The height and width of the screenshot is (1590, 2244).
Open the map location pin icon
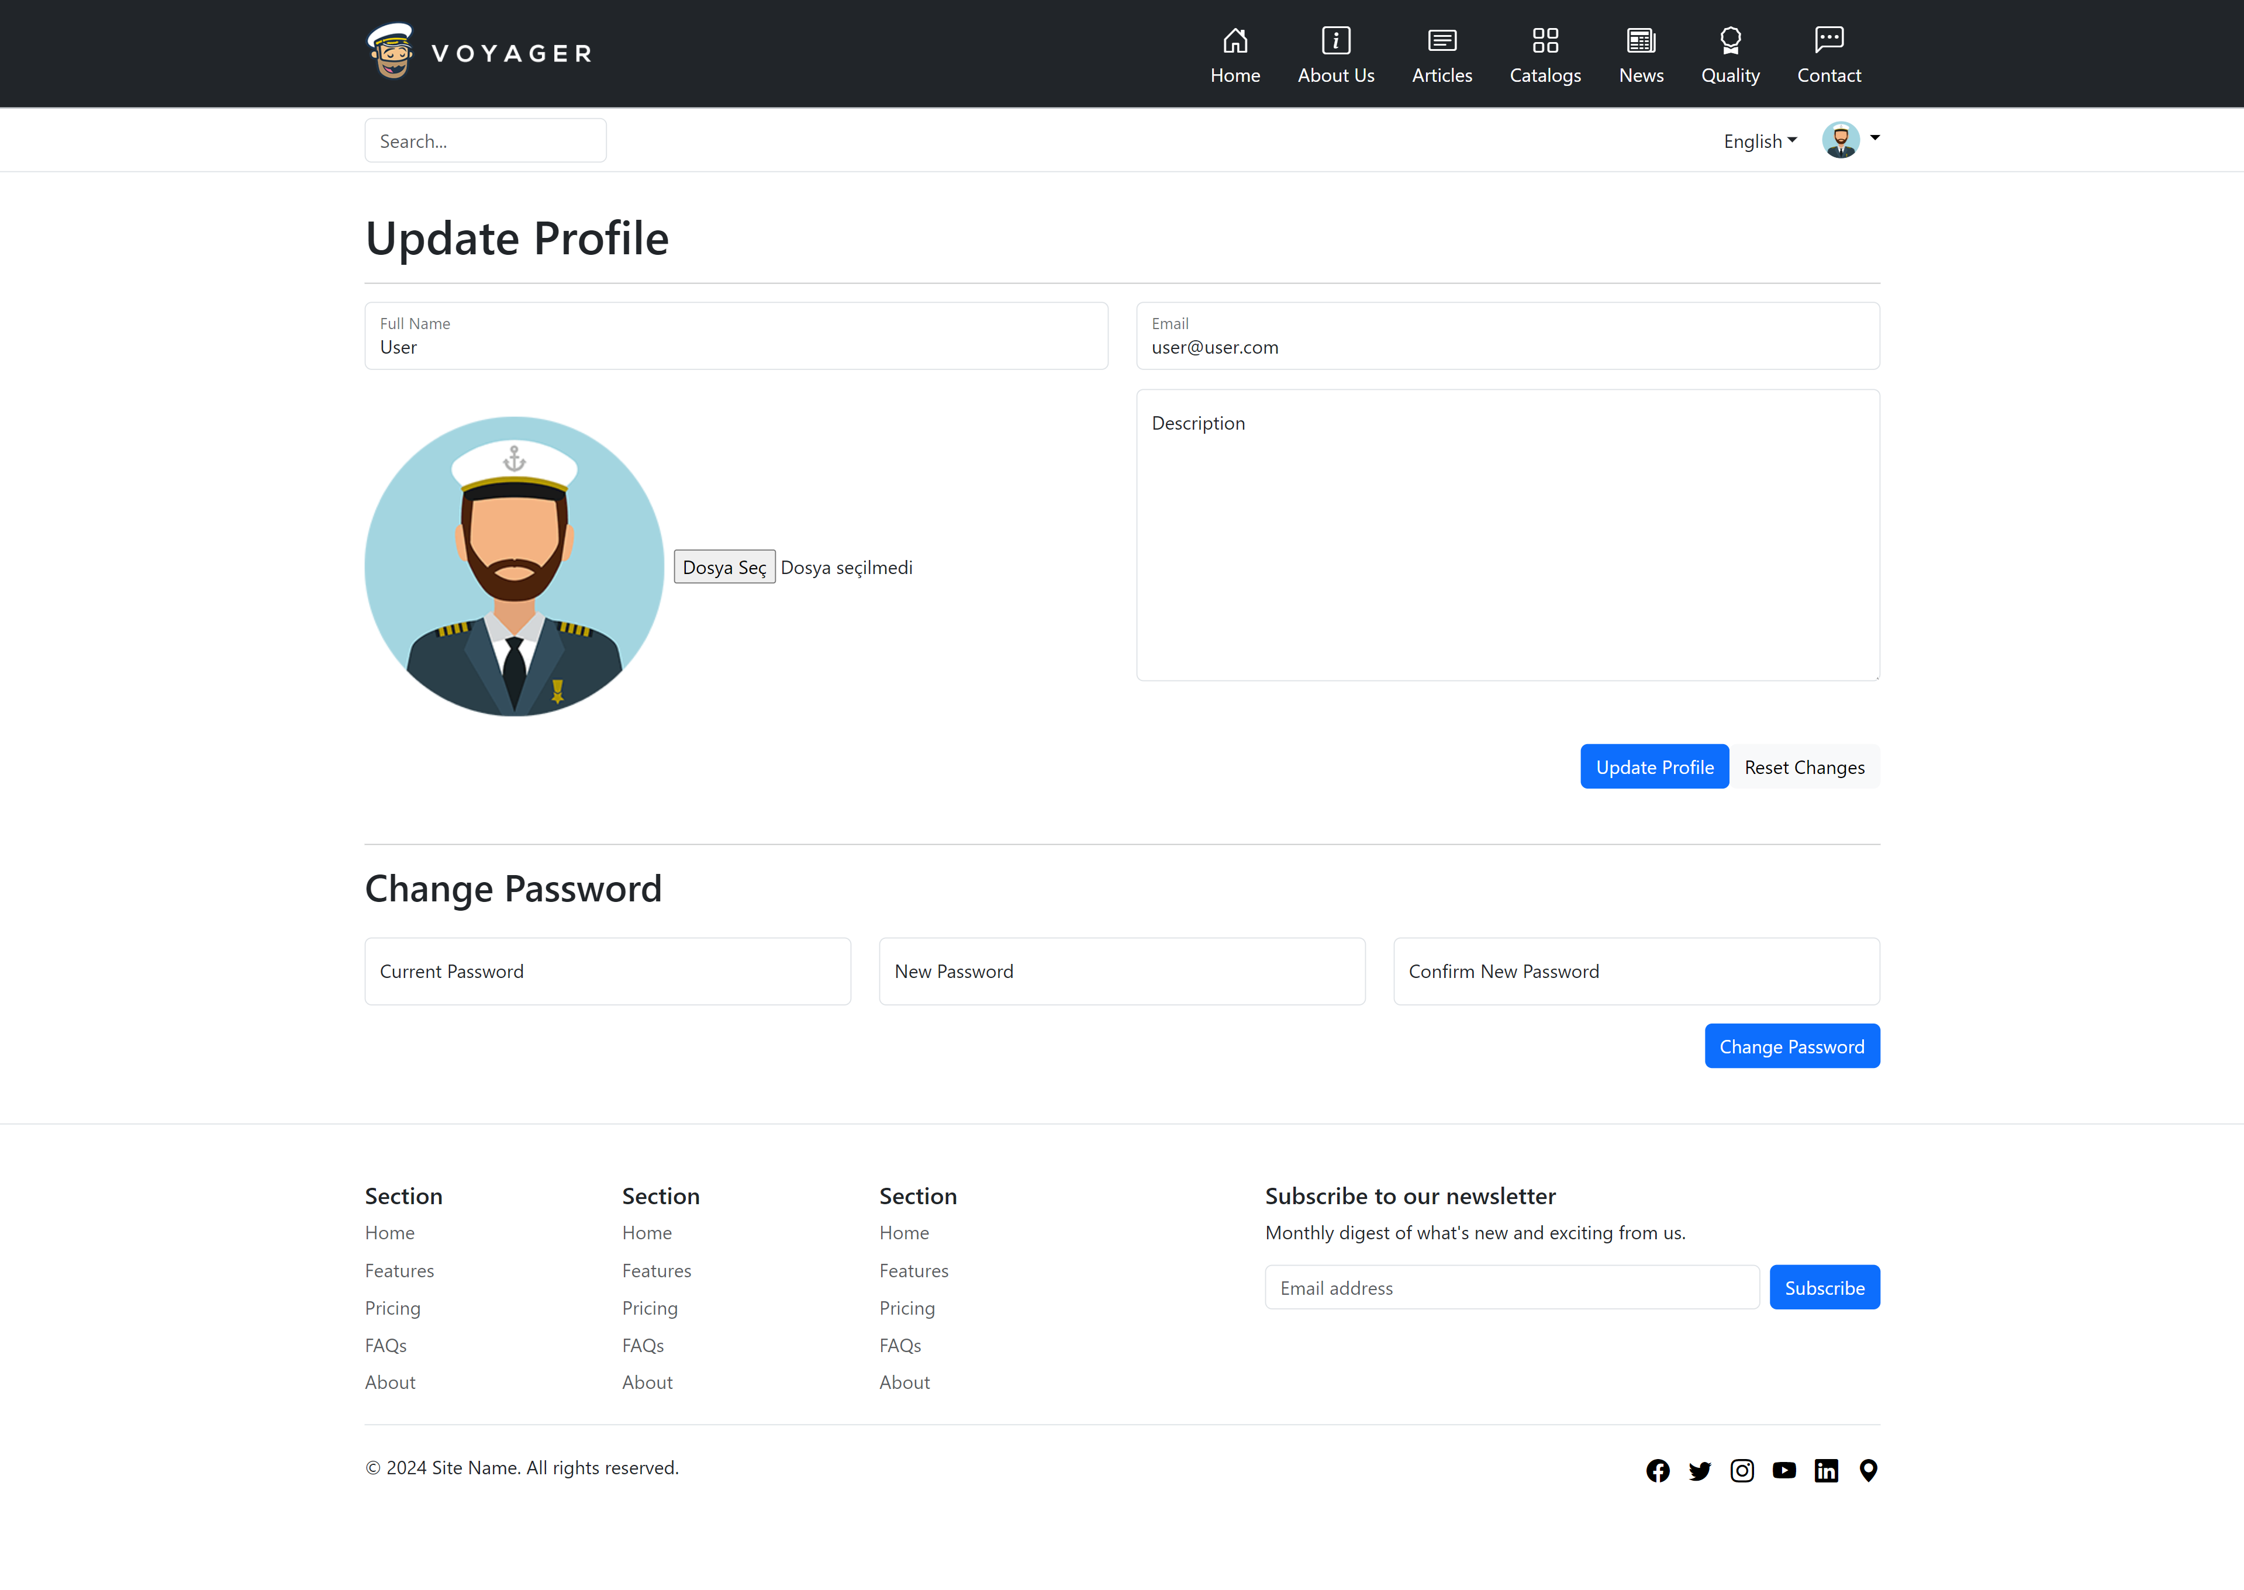tap(1868, 1471)
